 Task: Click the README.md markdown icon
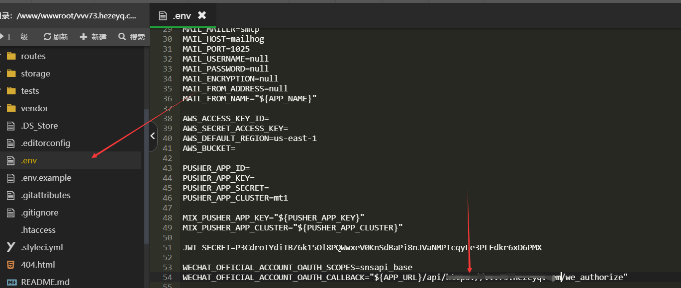pos(11,282)
